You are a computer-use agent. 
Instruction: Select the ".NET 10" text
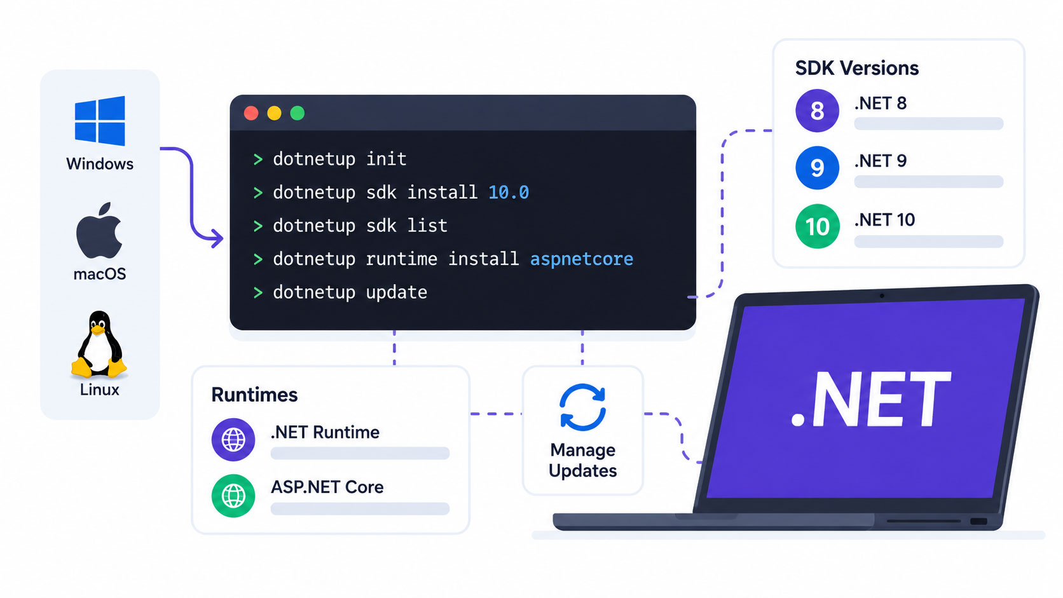coord(885,220)
